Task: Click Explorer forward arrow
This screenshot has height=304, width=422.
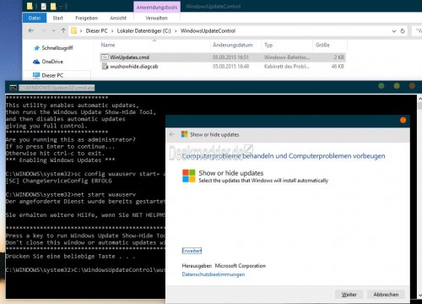Action: point(44,30)
